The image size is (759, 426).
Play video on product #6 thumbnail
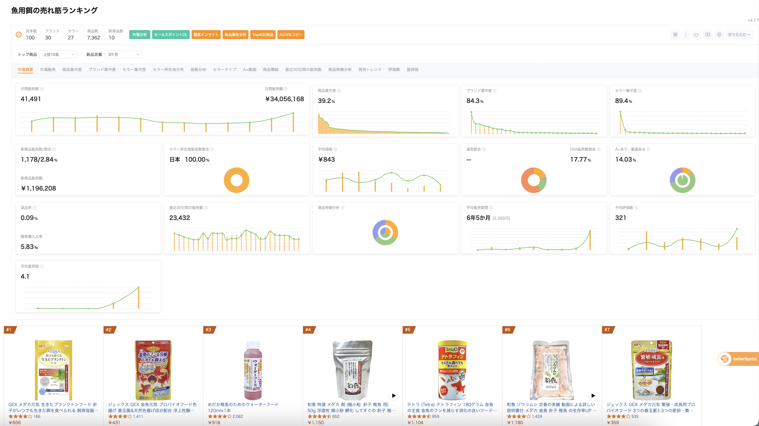coord(593,396)
